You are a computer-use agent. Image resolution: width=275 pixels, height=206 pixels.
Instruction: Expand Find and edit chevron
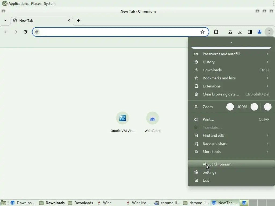(267, 135)
